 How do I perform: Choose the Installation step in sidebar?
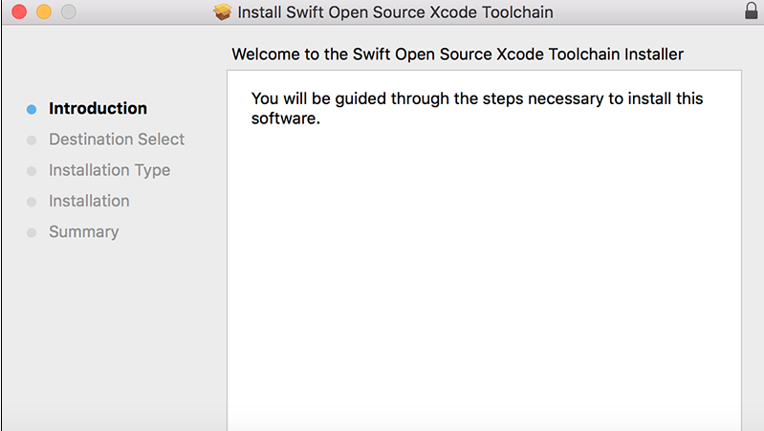(89, 201)
